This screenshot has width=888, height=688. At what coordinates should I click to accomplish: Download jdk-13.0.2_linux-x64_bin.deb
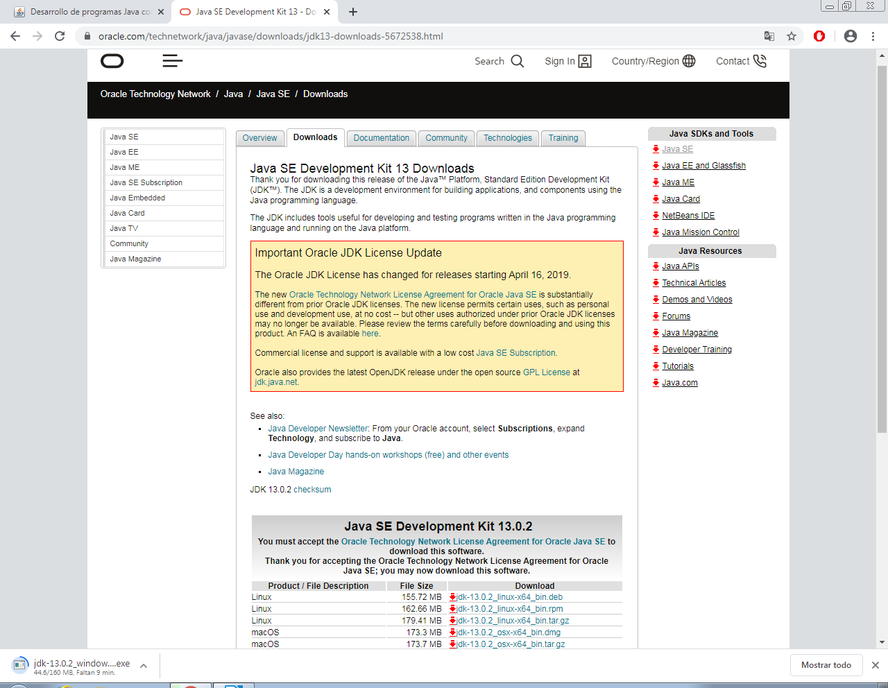tap(509, 597)
